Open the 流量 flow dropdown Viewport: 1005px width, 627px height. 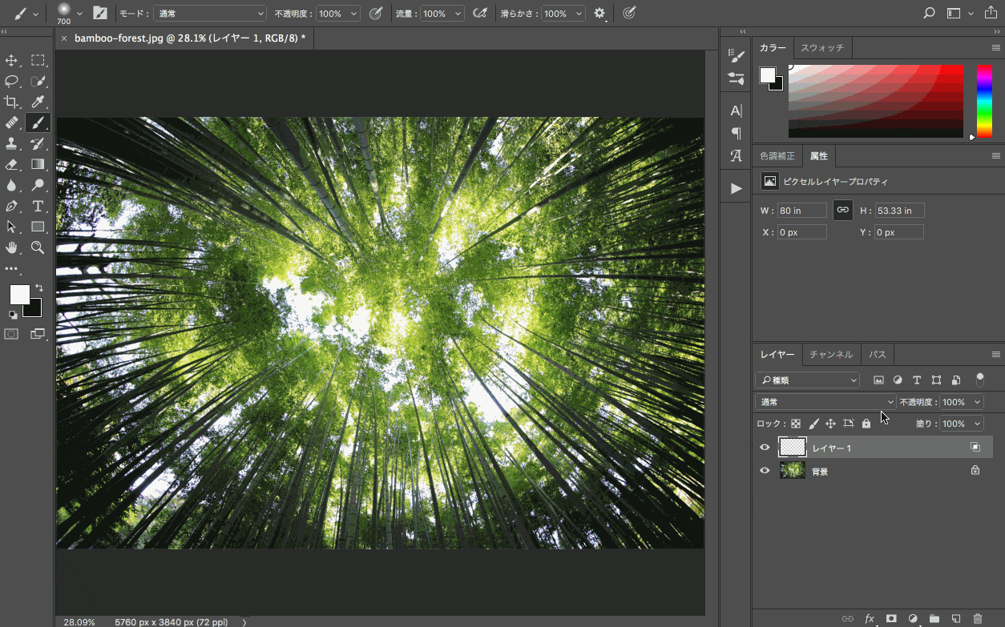(x=458, y=14)
